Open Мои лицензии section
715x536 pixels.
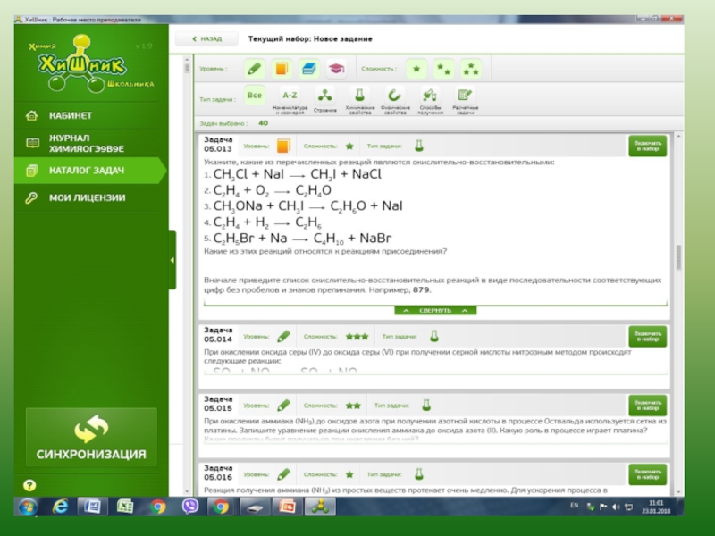(x=87, y=197)
